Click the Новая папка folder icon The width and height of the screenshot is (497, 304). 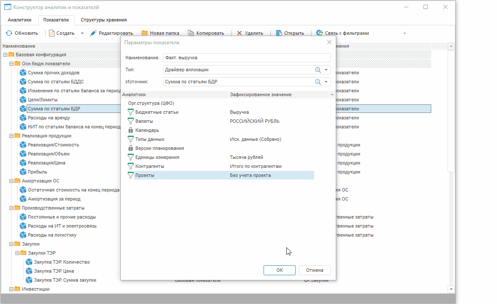144,33
